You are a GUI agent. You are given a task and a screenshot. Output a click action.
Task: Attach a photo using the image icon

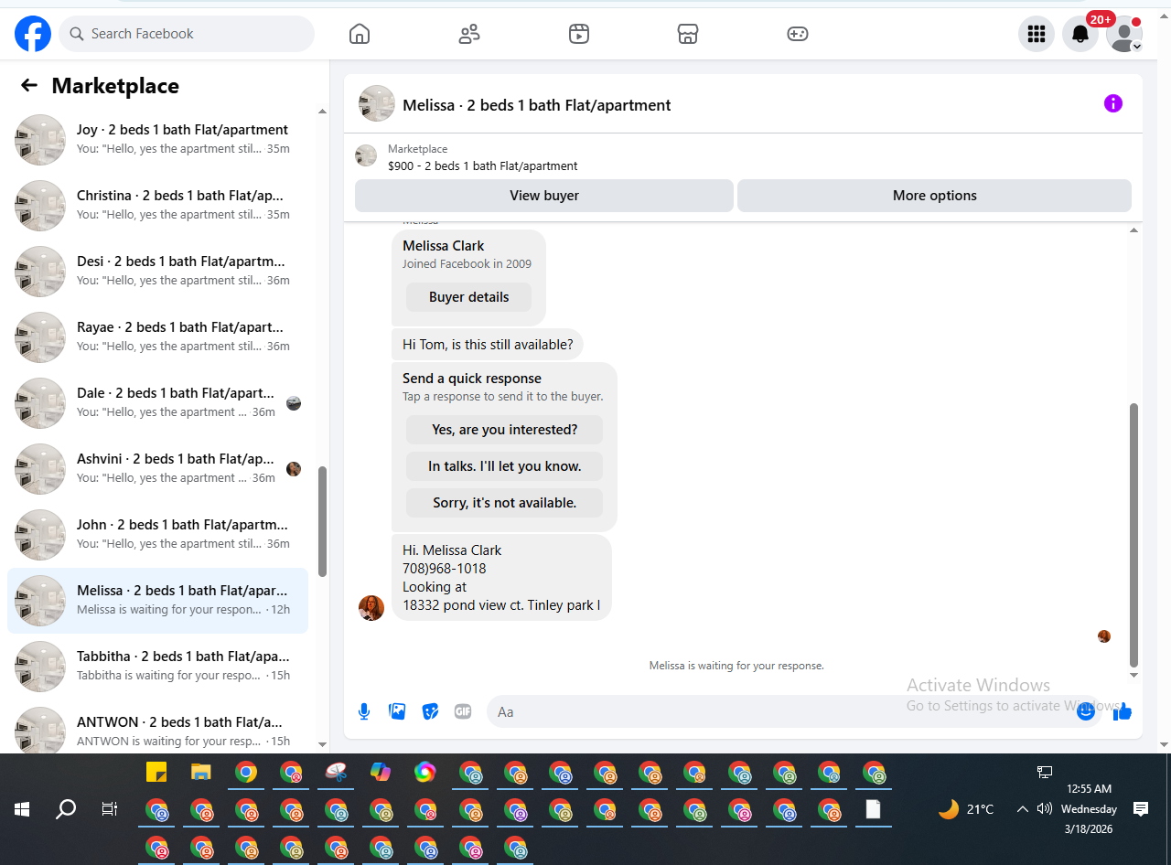coord(397,711)
